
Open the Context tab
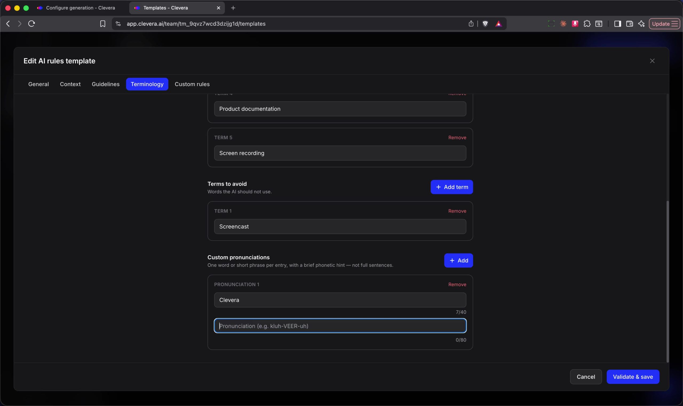70,84
